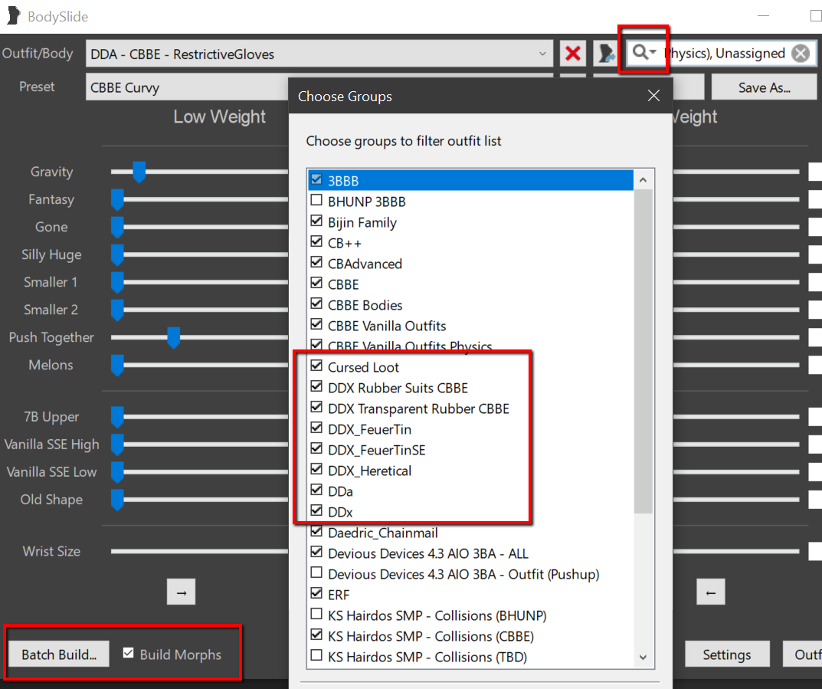The height and width of the screenshot is (689, 822).
Task: Toggle the Build Morphs checkbox
Action: [x=129, y=653]
